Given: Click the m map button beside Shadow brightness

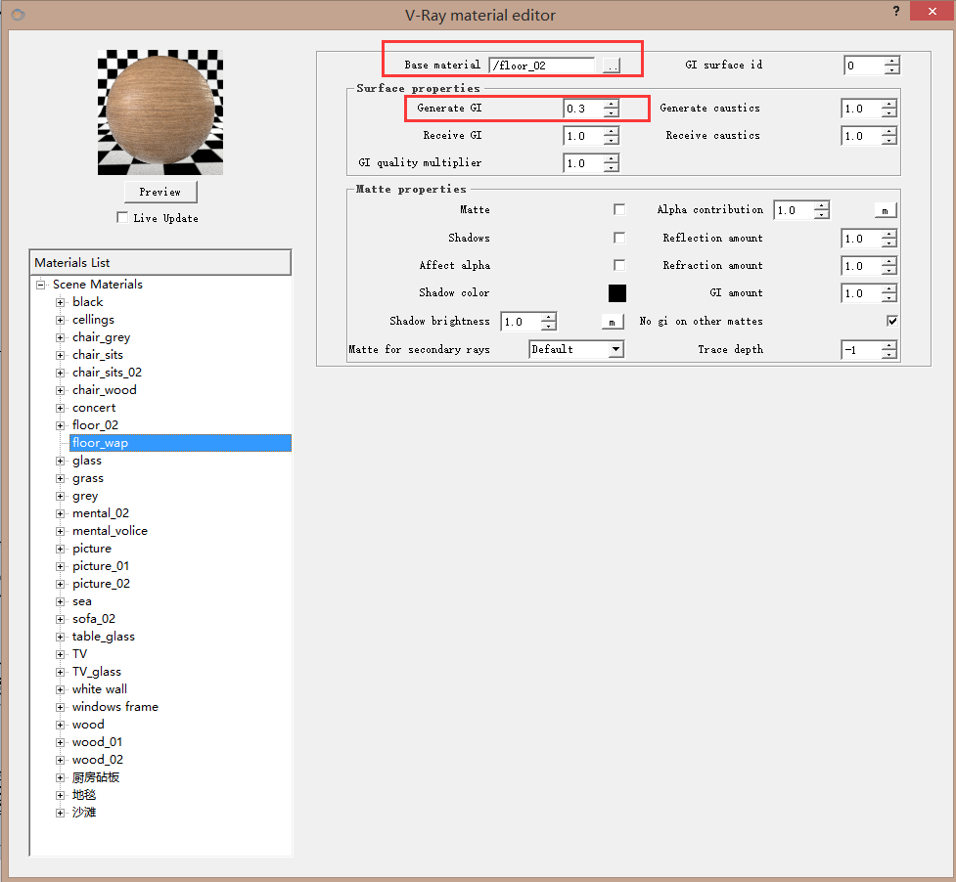Looking at the screenshot, I should click(612, 322).
